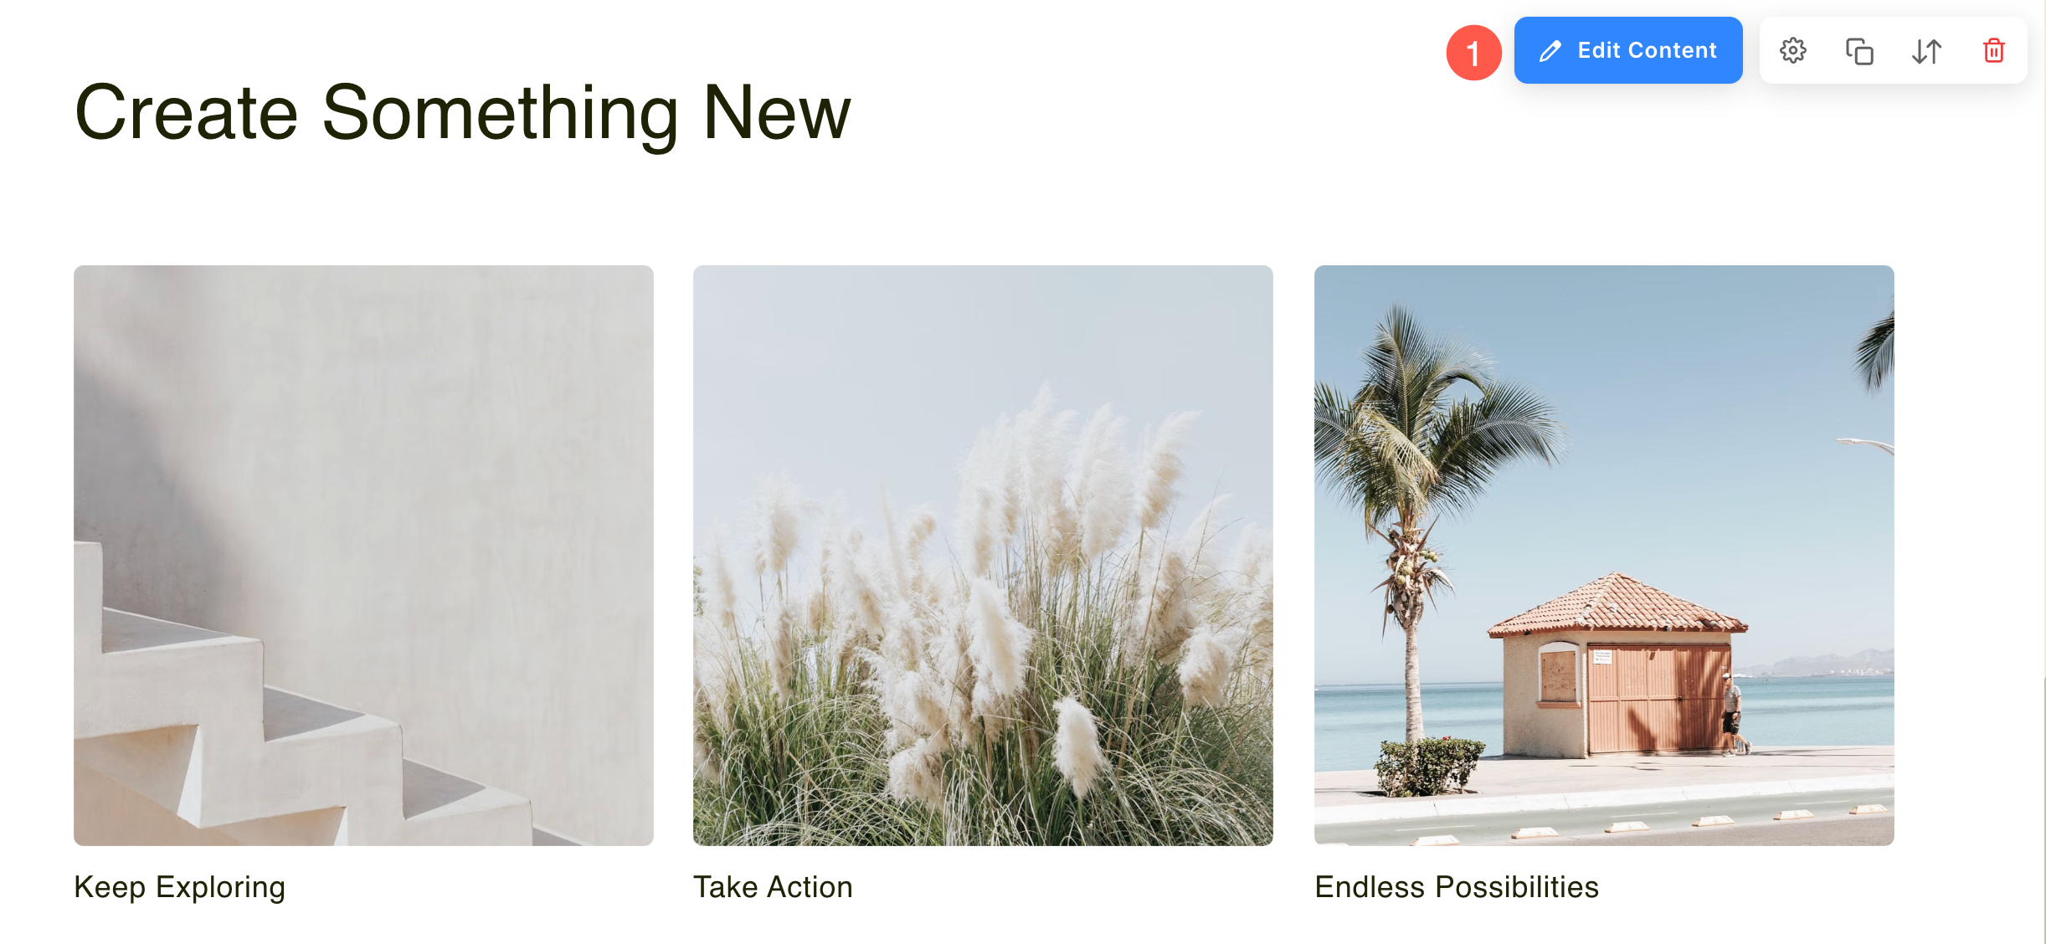2046x944 pixels.
Task: Delete the section with the red trash icon
Action: [1993, 51]
